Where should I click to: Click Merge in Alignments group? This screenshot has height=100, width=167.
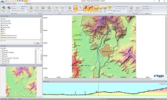tap(23, 9)
